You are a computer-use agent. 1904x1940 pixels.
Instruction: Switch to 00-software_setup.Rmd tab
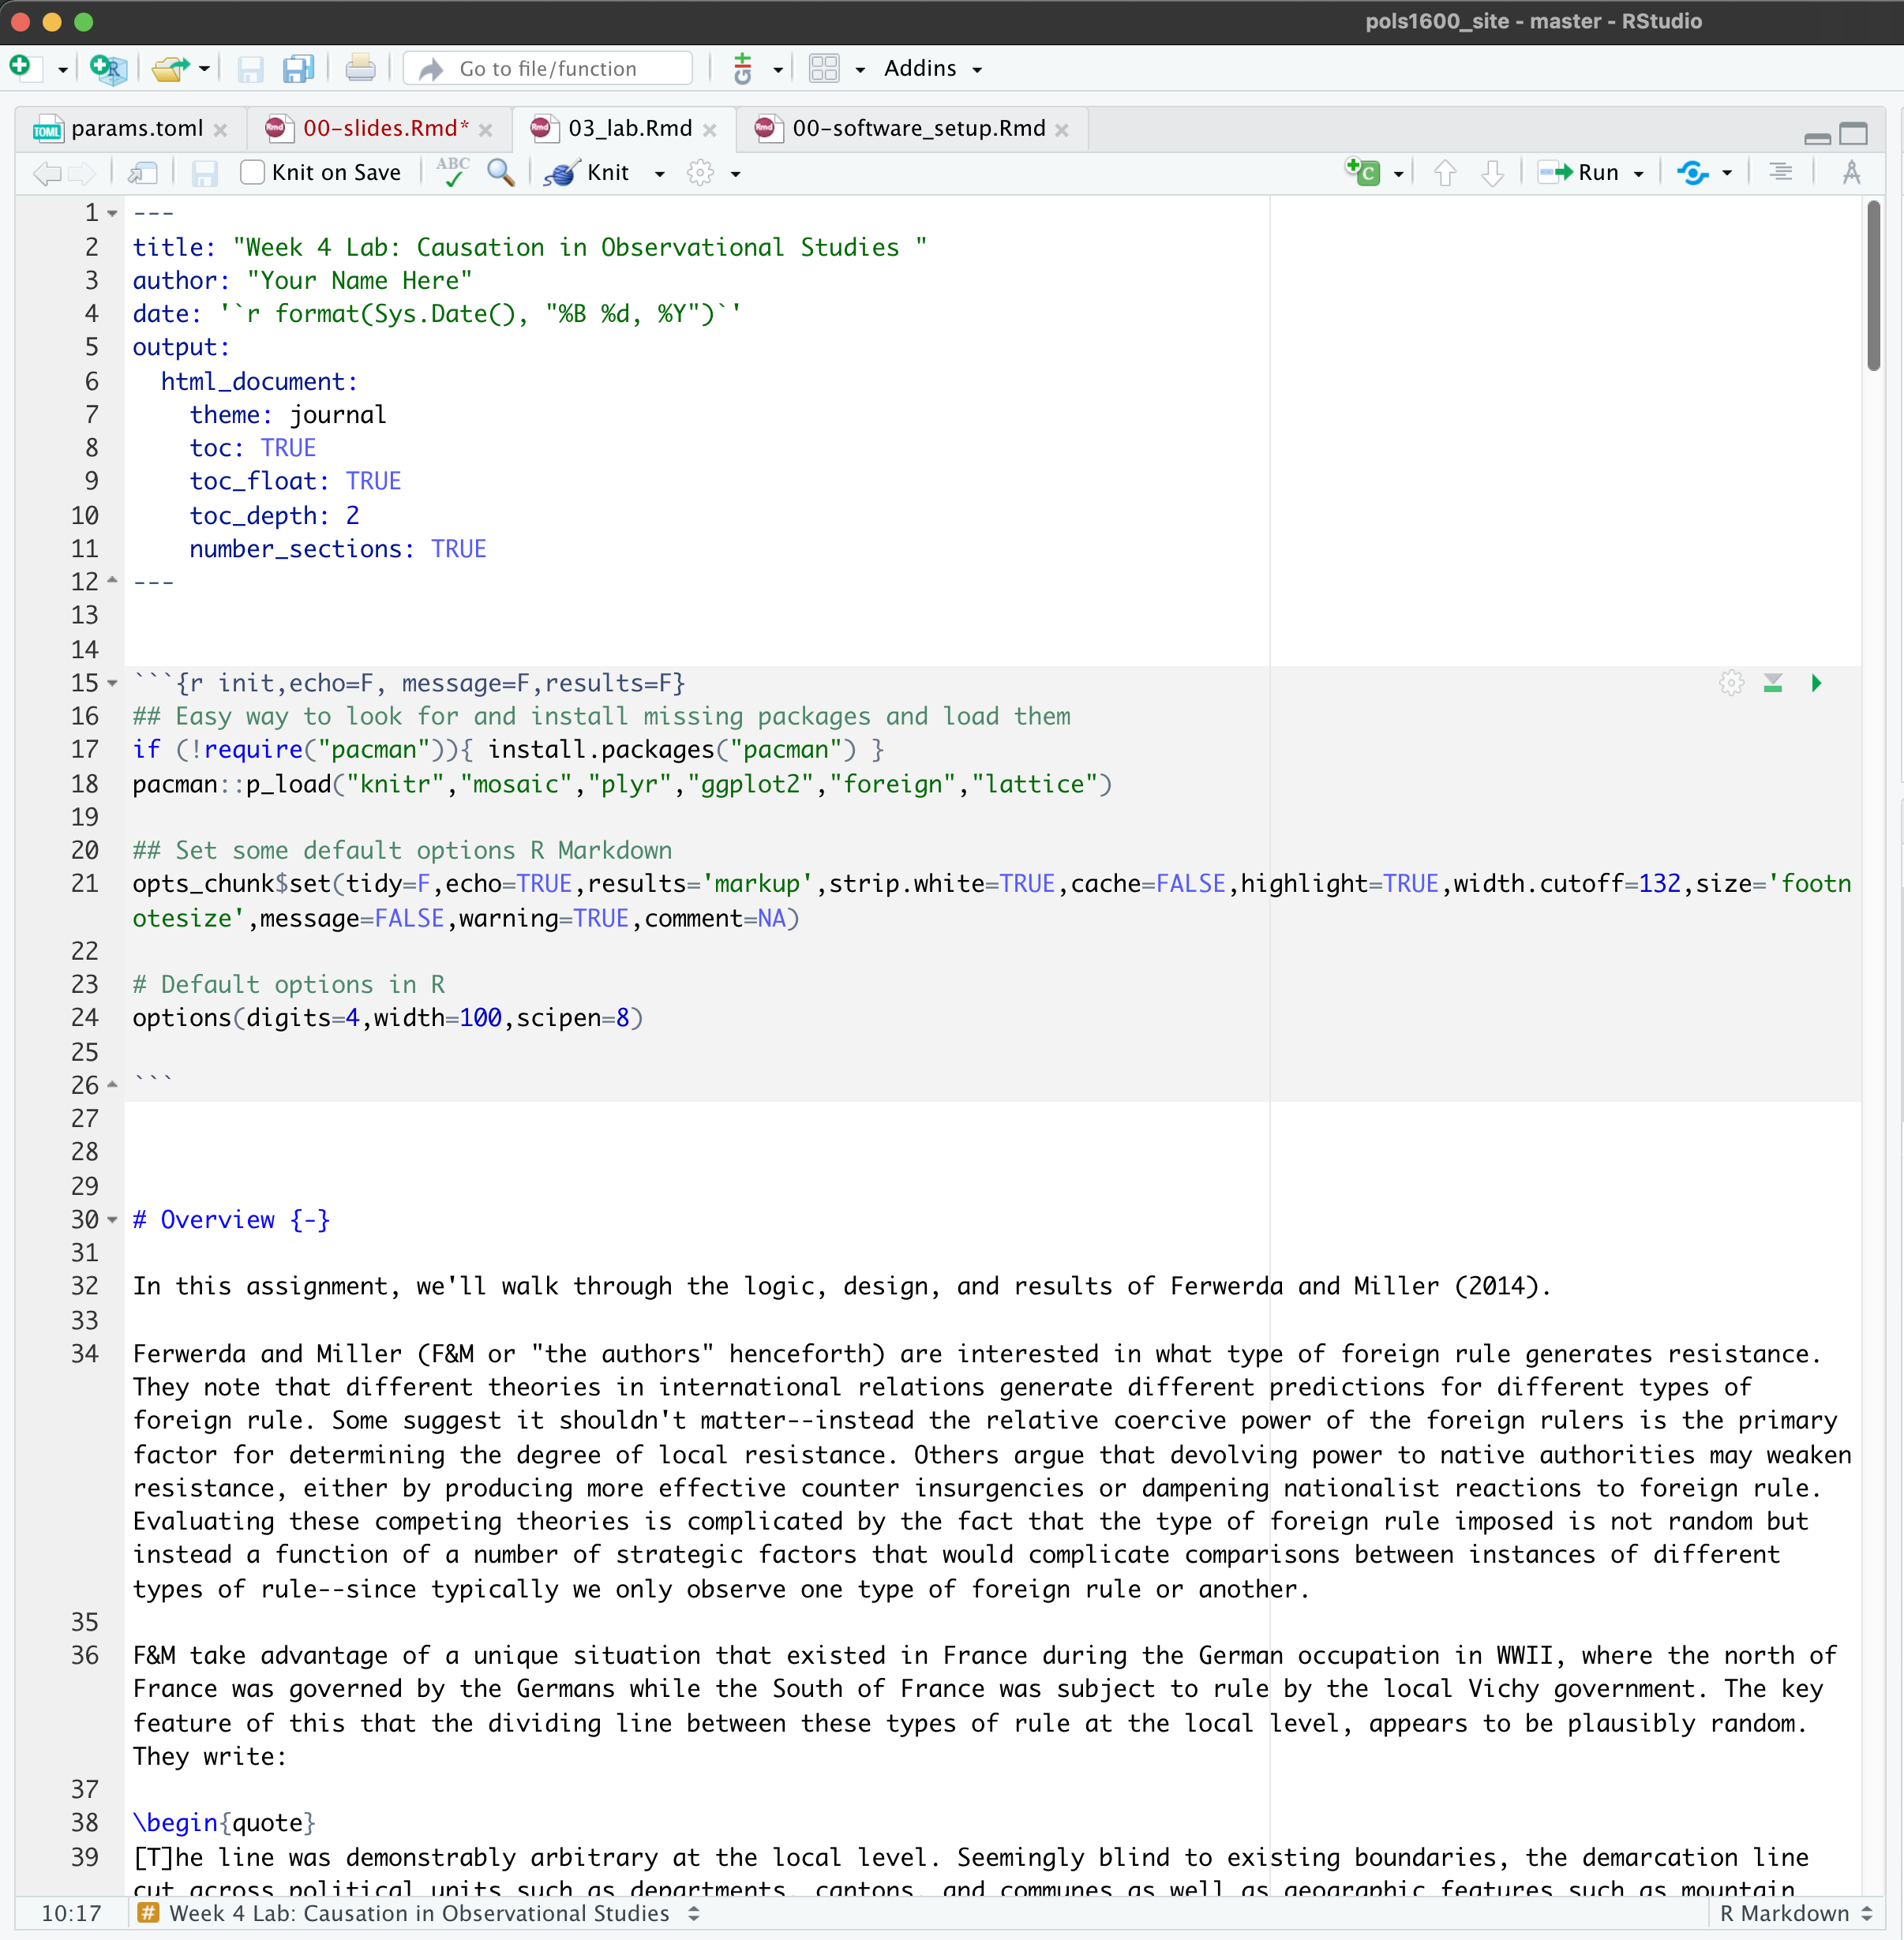(x=917, y=128)
